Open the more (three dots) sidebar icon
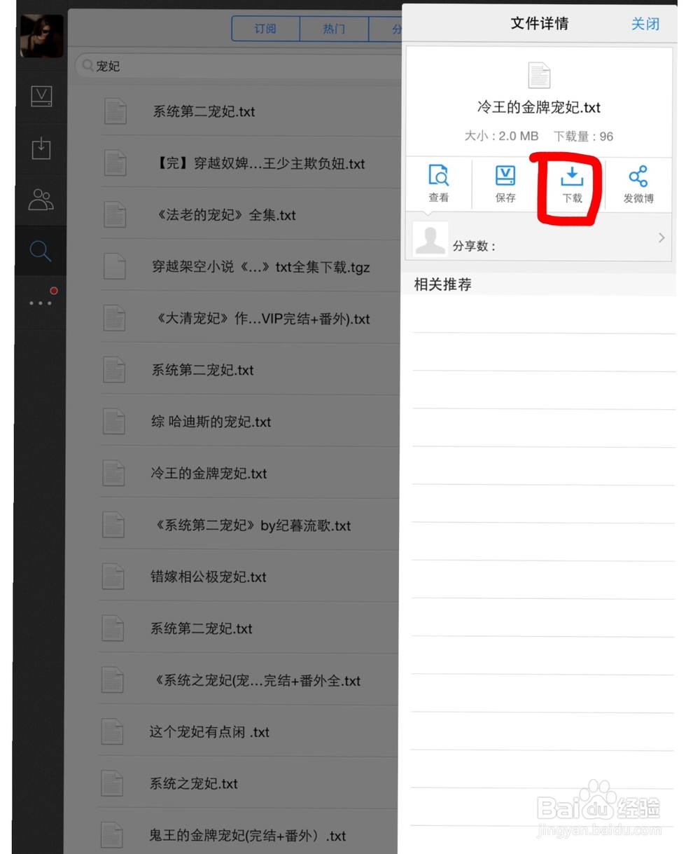Viewport: 700px width, 854px height. pos(41,303)
